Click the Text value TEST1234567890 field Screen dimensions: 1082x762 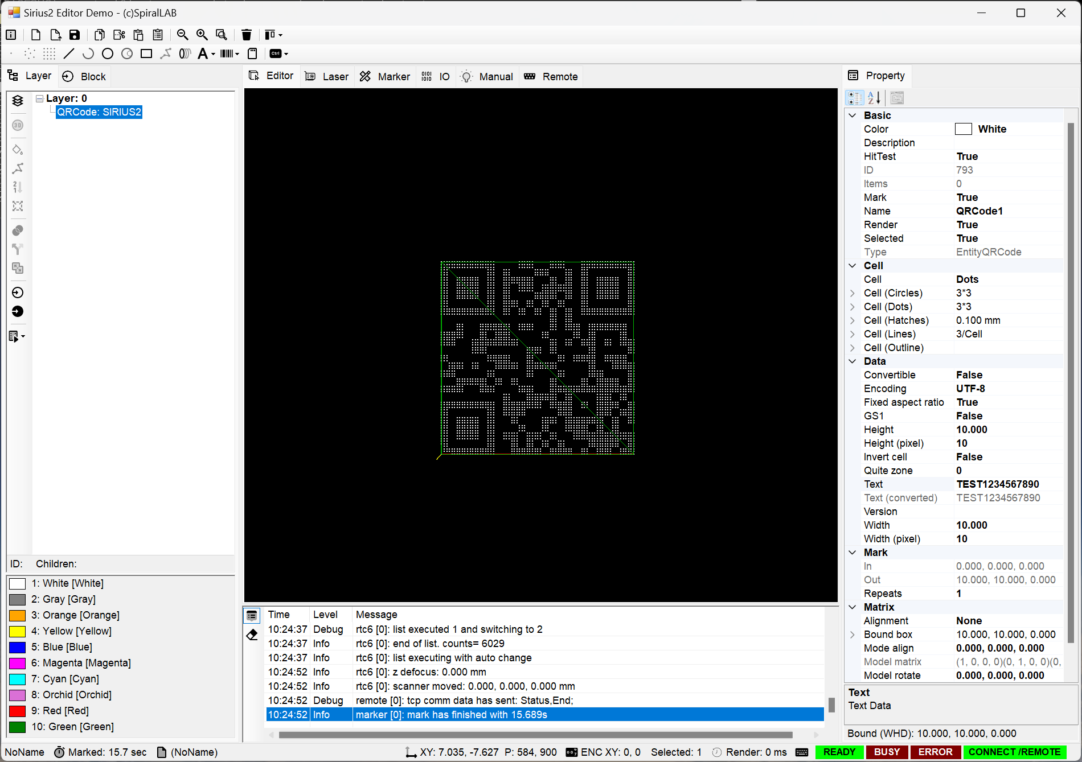tap(1008, 484)
